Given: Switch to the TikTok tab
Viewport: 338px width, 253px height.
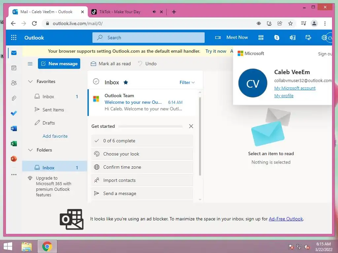Looking at the screenshot, I should (x=119, y=12).
